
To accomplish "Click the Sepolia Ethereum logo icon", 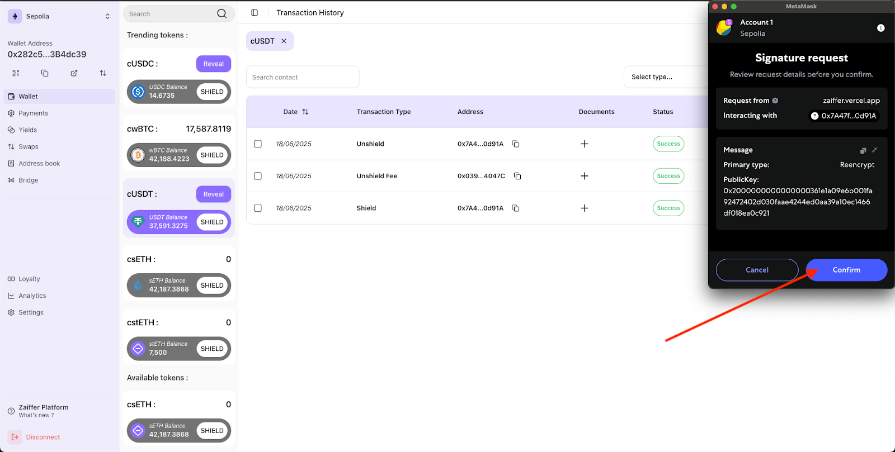I will click(x=15, y=16).
